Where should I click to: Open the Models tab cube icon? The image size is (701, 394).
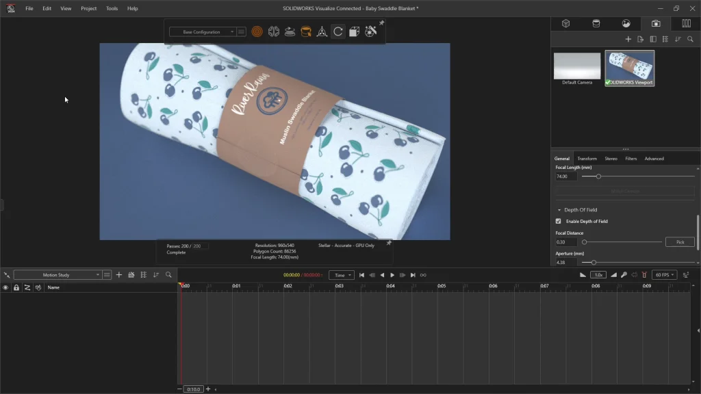pyautogui.click(x=565, y=23)
